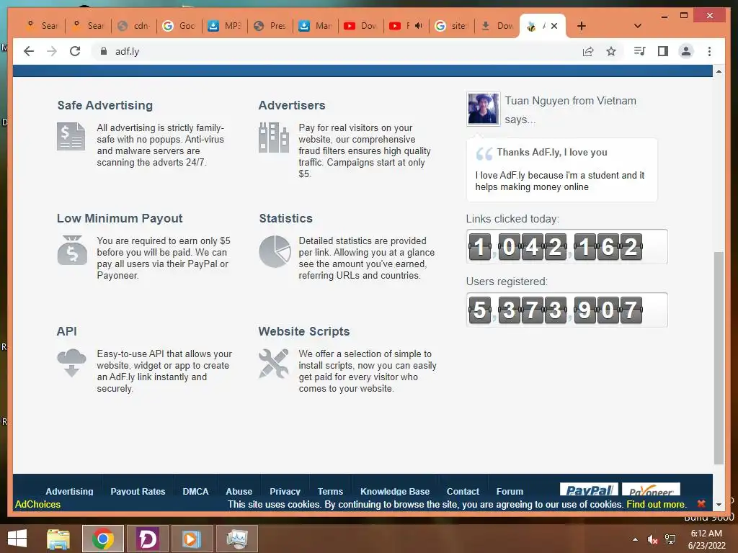
Task: Click the Payoneer logo in footer
Action: click(x=651, y=490)
